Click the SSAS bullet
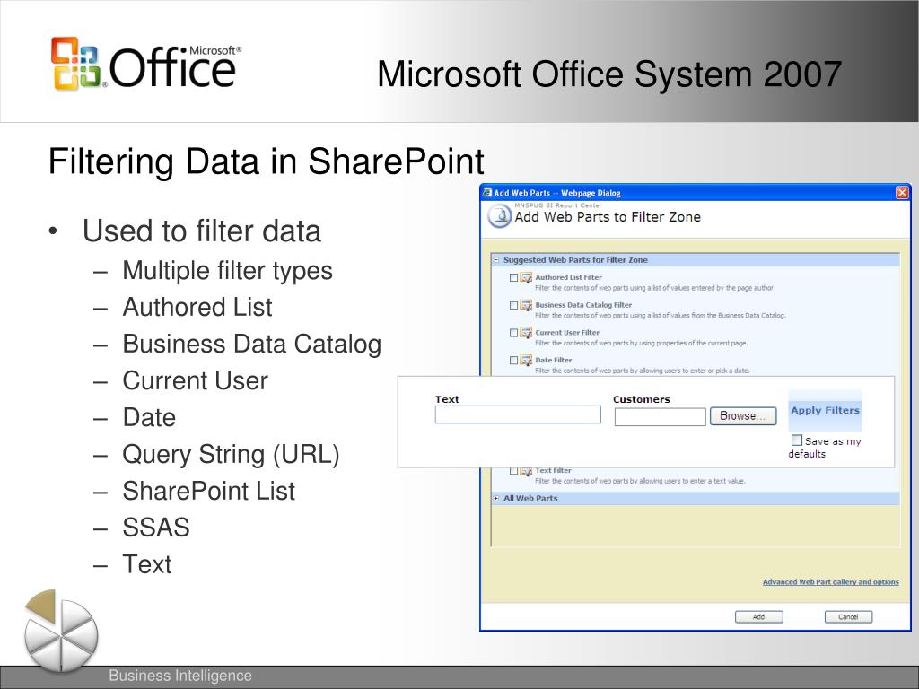 [156, 528]
